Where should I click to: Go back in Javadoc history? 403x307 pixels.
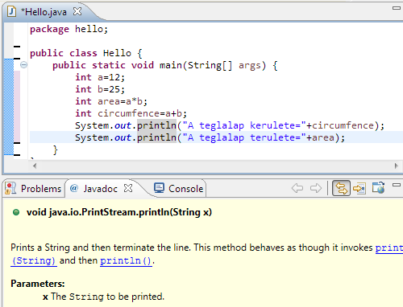297,188
